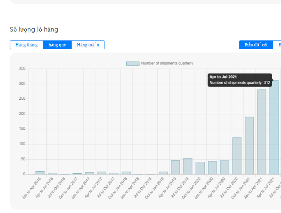This screenshot has width=281, height=213.
Task: Click the 350 label on the y-axis
Action: (x=22, y=69)
